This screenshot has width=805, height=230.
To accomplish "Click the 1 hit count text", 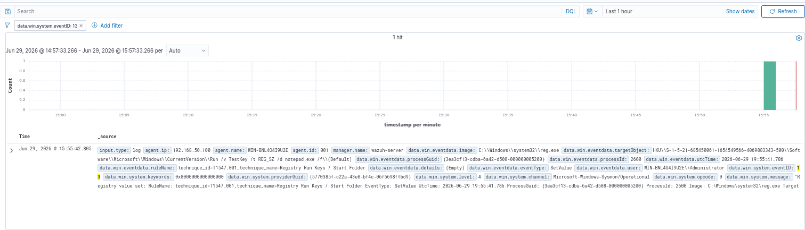I will coord(397,38).
